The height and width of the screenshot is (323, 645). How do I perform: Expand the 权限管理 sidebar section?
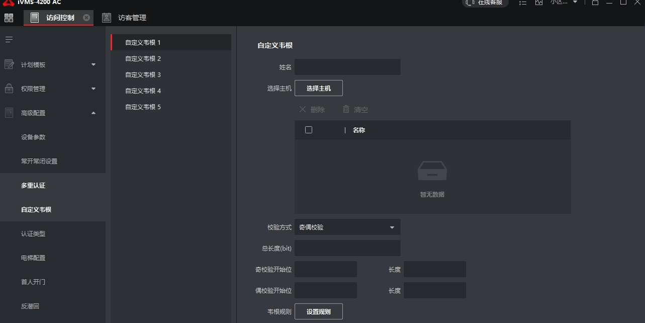click(93, 89)
